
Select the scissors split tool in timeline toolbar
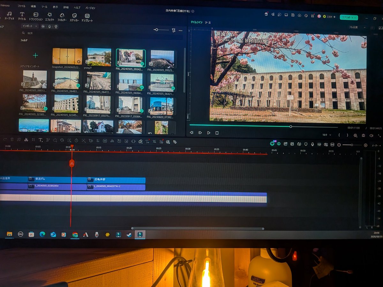tap(26, 140)
